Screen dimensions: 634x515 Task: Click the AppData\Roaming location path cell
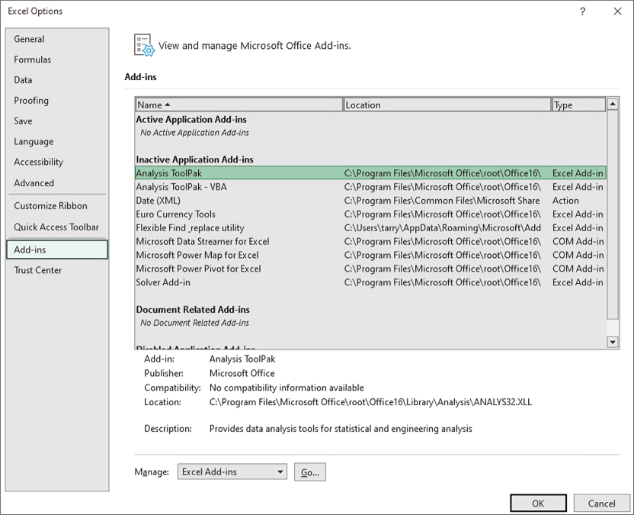tap(442, 228)
